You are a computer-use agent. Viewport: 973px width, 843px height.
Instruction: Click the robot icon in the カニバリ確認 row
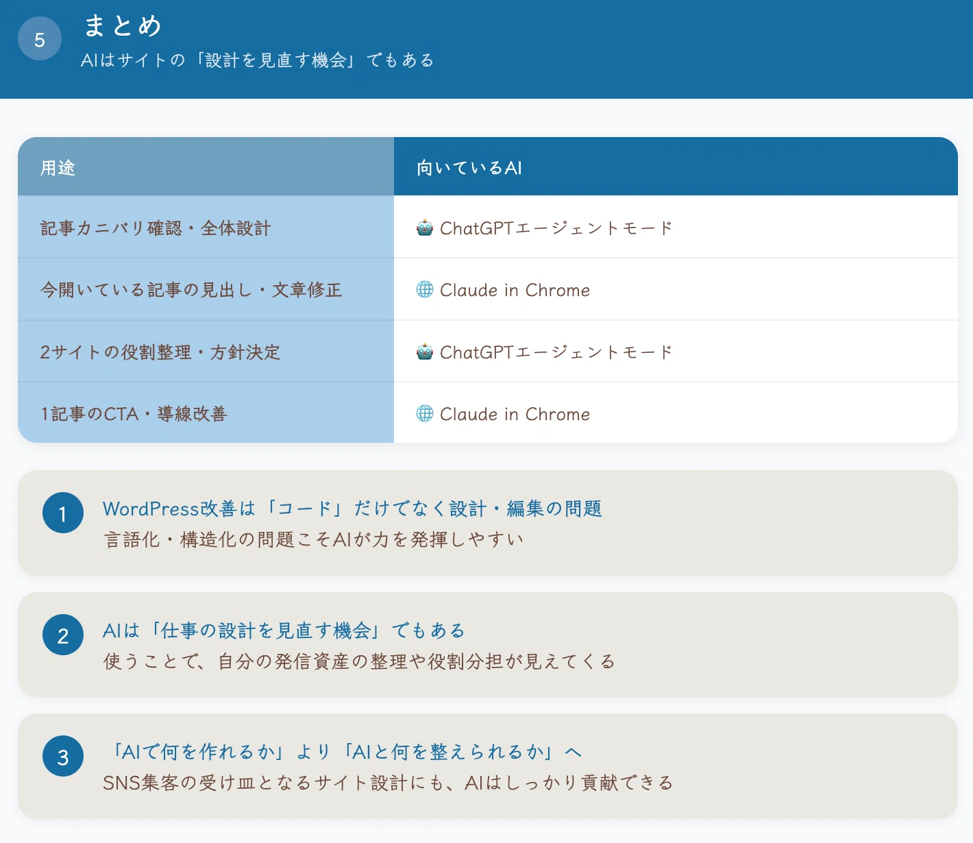click(425, 228)
